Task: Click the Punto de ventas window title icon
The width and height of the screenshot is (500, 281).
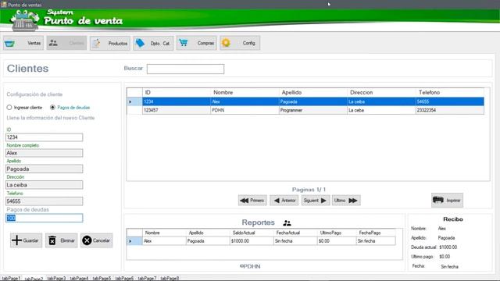Action: pyautogui.click(x=3, y=5)
